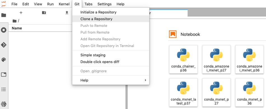Toggle Double click opens diff option

(x=111, y=62)
